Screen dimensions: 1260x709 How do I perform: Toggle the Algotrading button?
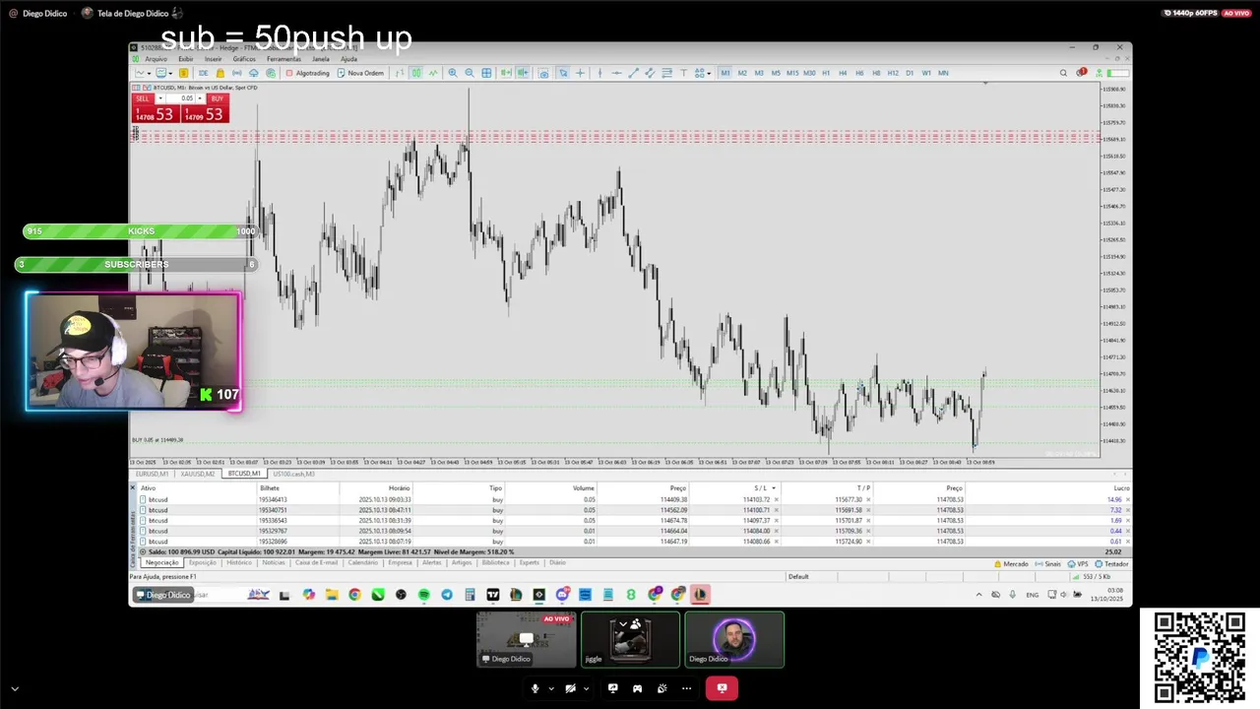point(307,73)
